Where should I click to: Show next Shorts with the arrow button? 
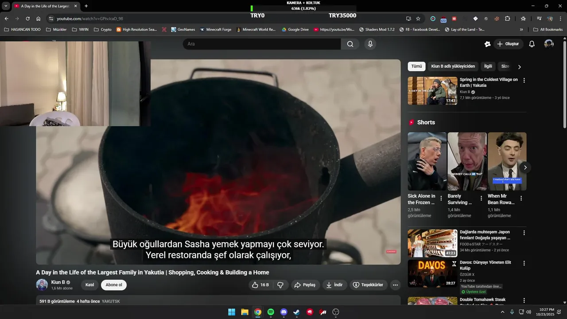[525, 167]
